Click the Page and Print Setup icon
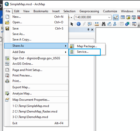Screen dimensions: 140x131 tap(7, 70)
